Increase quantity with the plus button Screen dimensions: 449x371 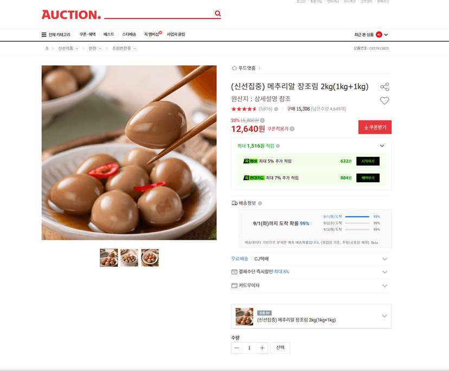click(x=262, y=348)
